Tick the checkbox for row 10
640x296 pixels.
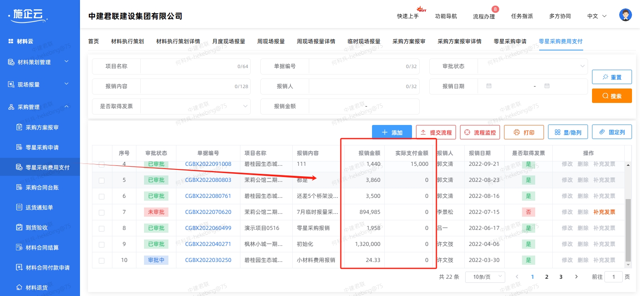coord(102,260)
